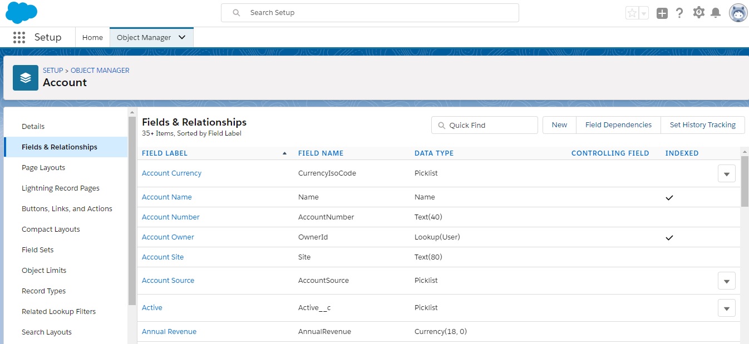Screen dimensions: 749x344
Task: Switch to the Home tab
Action: [x=92, y=37]
